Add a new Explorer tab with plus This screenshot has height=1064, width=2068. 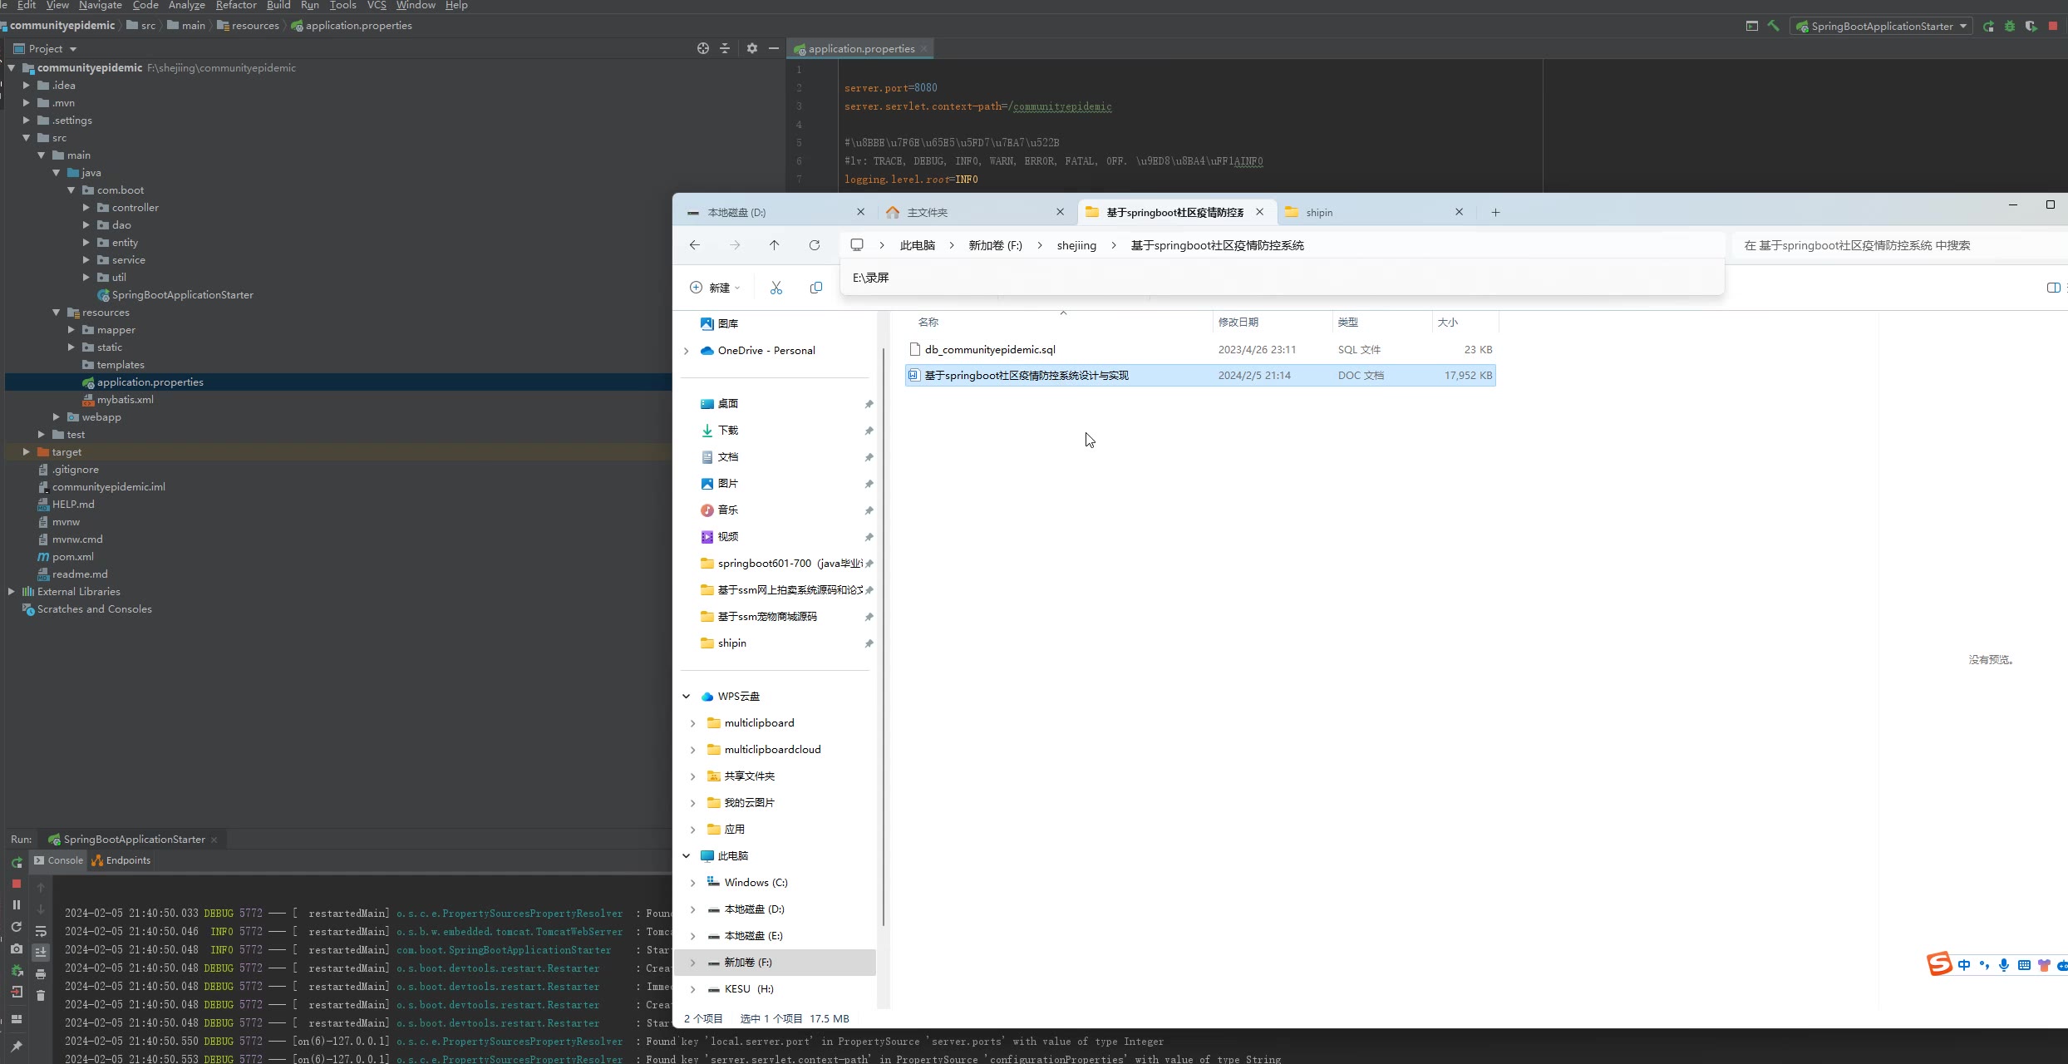pyautogui.click(x=1495, y=213)
